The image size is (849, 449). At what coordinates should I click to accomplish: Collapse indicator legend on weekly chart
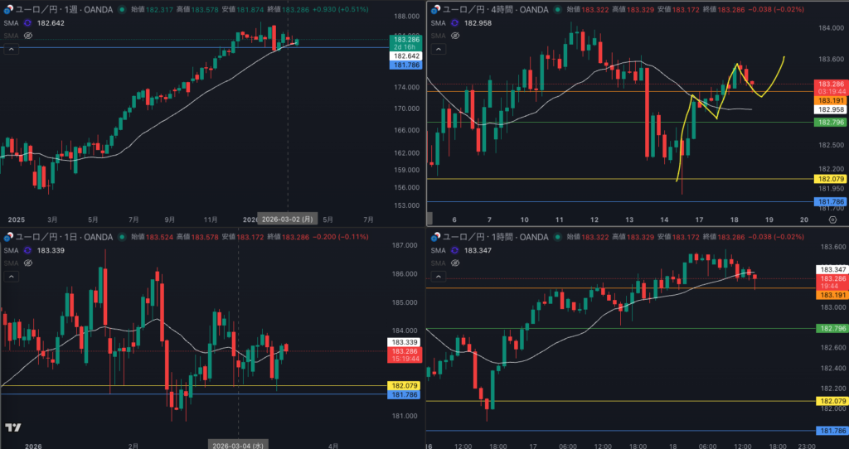pyautogui.click(x=11, y=50)
